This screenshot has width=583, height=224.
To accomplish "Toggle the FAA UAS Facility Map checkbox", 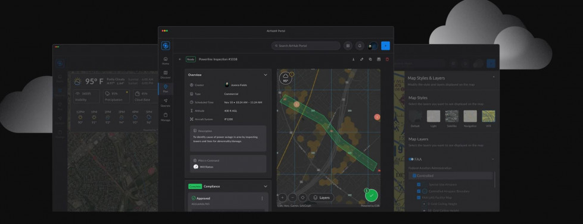I will click(x=419, y=198).
